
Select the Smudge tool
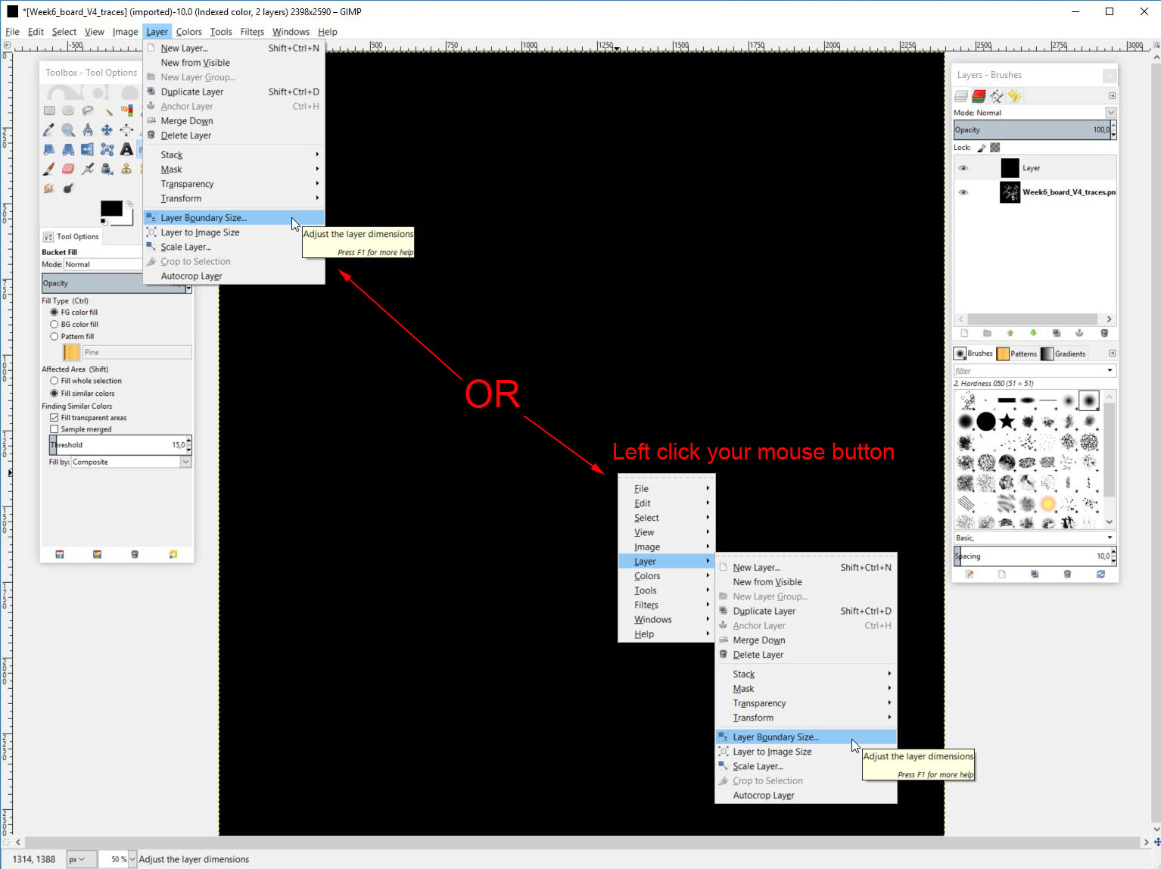point(49,188)
